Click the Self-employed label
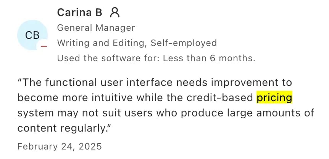Image resolution: width=329 pixels, height=159 pixels. coord(184,43)
